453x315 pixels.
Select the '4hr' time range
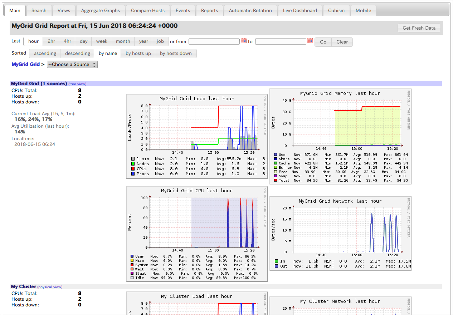(67, 41)
